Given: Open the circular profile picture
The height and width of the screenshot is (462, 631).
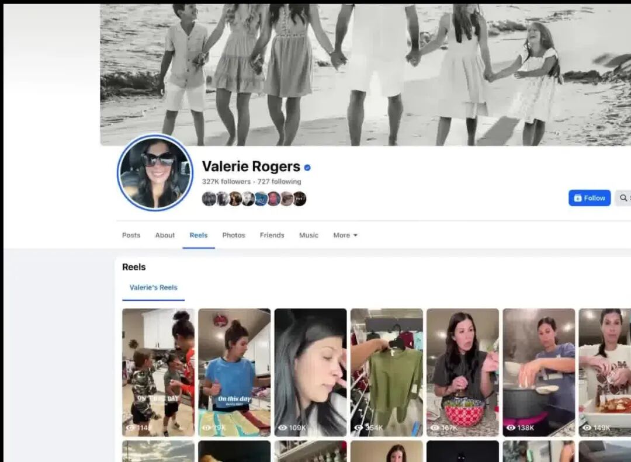Looking at the screenshot, I should tap(155, 172).
